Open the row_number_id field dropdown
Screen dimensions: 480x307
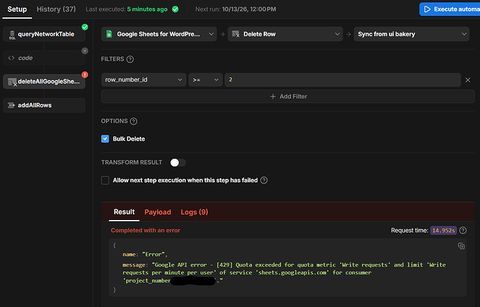143,79
